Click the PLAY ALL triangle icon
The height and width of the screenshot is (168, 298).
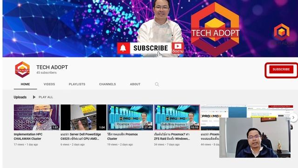click(34, 97)
